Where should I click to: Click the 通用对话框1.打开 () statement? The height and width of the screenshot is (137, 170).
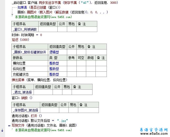tap(27, 116)
